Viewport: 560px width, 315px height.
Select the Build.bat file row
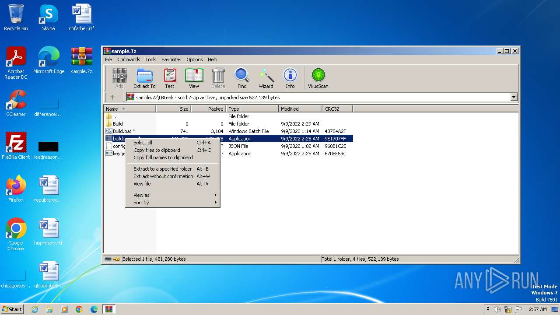[x=228, y=131]
